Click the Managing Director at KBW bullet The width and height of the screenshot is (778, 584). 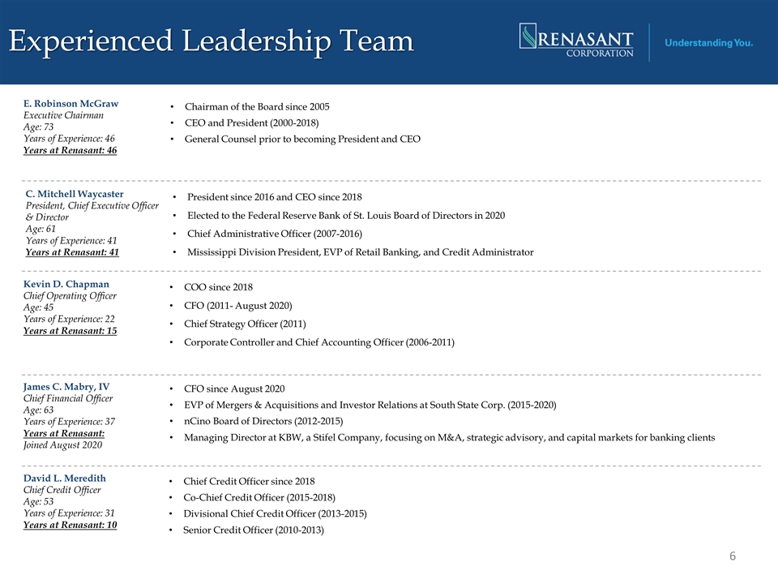pos(449,437)
